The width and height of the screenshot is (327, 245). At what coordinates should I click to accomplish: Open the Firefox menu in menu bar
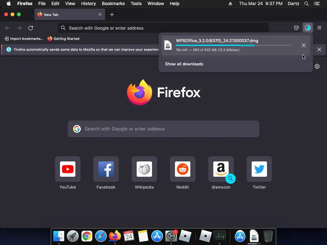coord(25,4)
